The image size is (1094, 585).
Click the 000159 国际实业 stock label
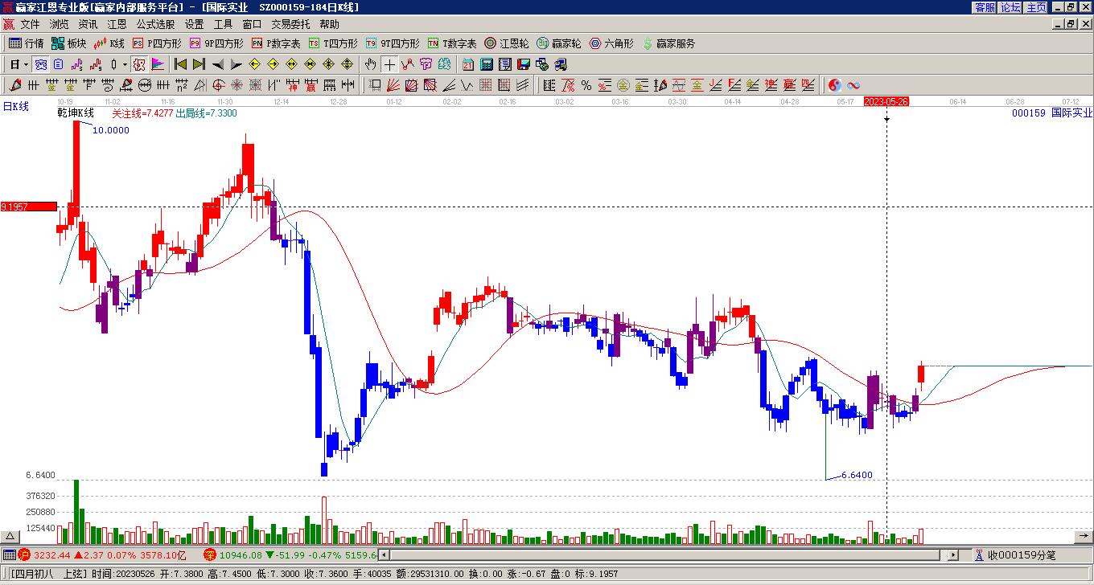coord(1052,113)
